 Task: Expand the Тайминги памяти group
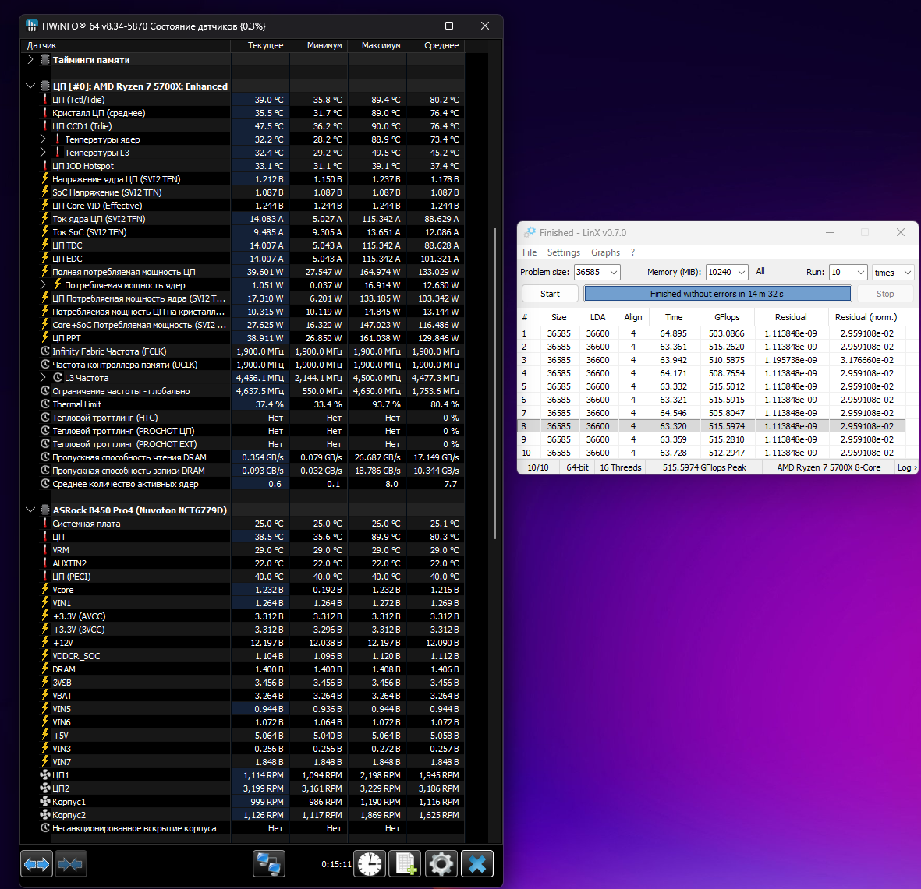click(x=30, y=60)
